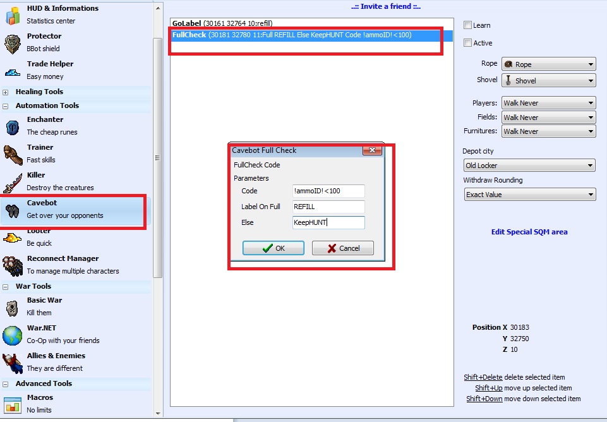The image size is (607, 422).
Task: Click the Protector shield icon
Action: tap(13, 42)
